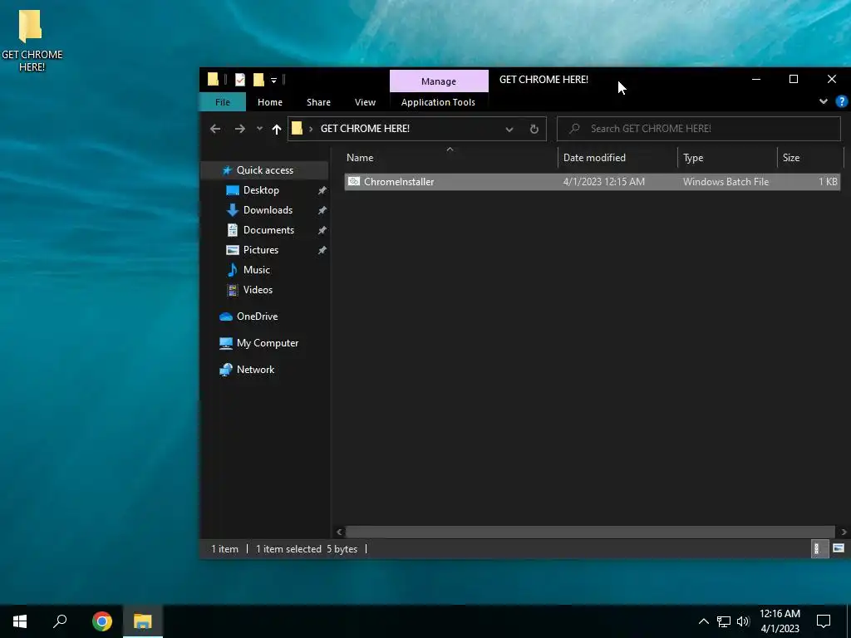This screenshot has height=638, width=851.
Task: Open the Action Center notifications icon
Action: tap(824, 621)
